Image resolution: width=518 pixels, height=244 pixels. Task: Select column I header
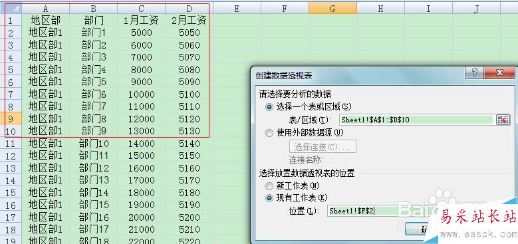429,8
